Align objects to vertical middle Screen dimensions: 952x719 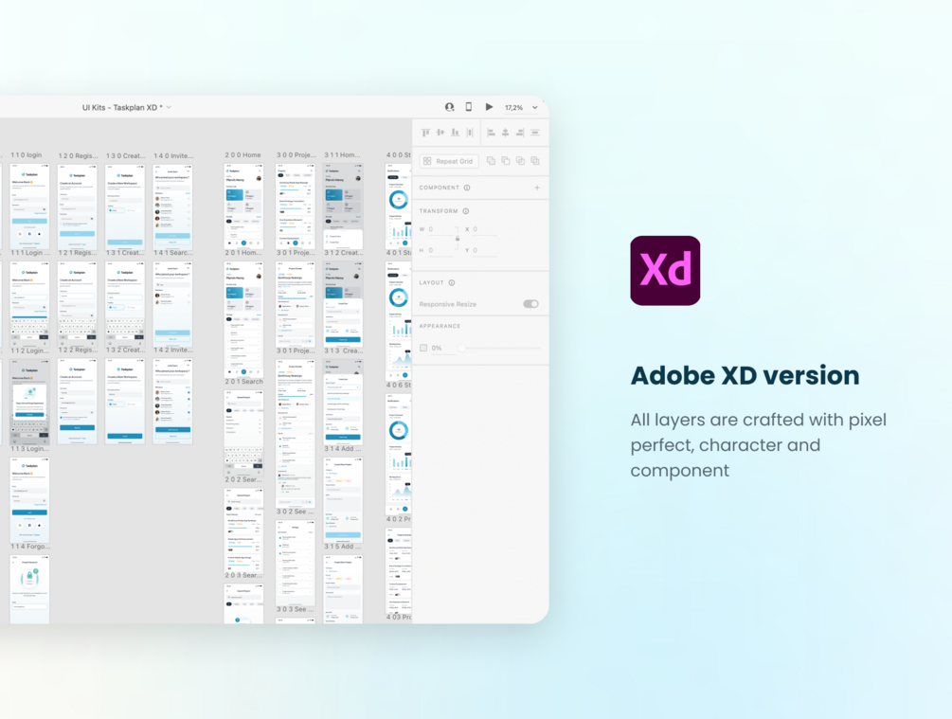[x=440, y=133]
